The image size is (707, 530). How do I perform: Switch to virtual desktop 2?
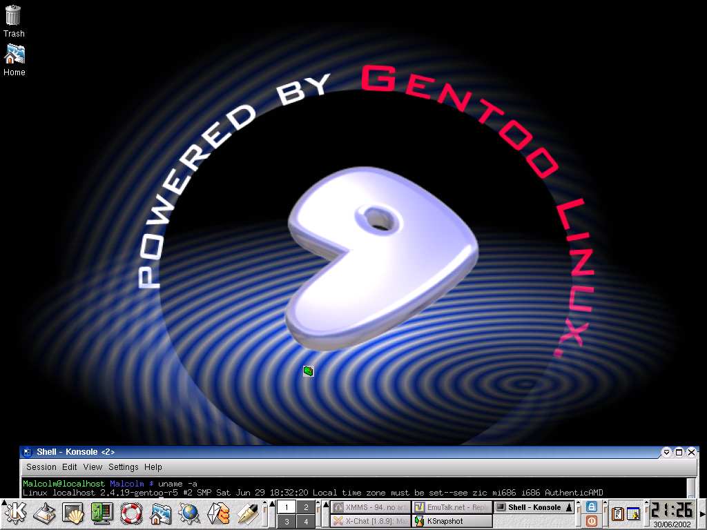click(x=306, y=507)
